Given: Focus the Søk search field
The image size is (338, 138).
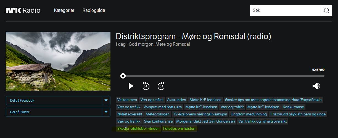Looking at the screenshot, I should 285,10.
